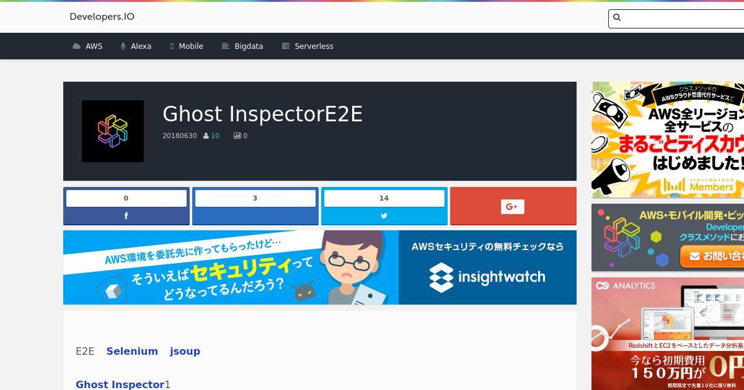Click the contact button in Classmethod ad
Screen dimensions: 744x390
pos(713,256)
